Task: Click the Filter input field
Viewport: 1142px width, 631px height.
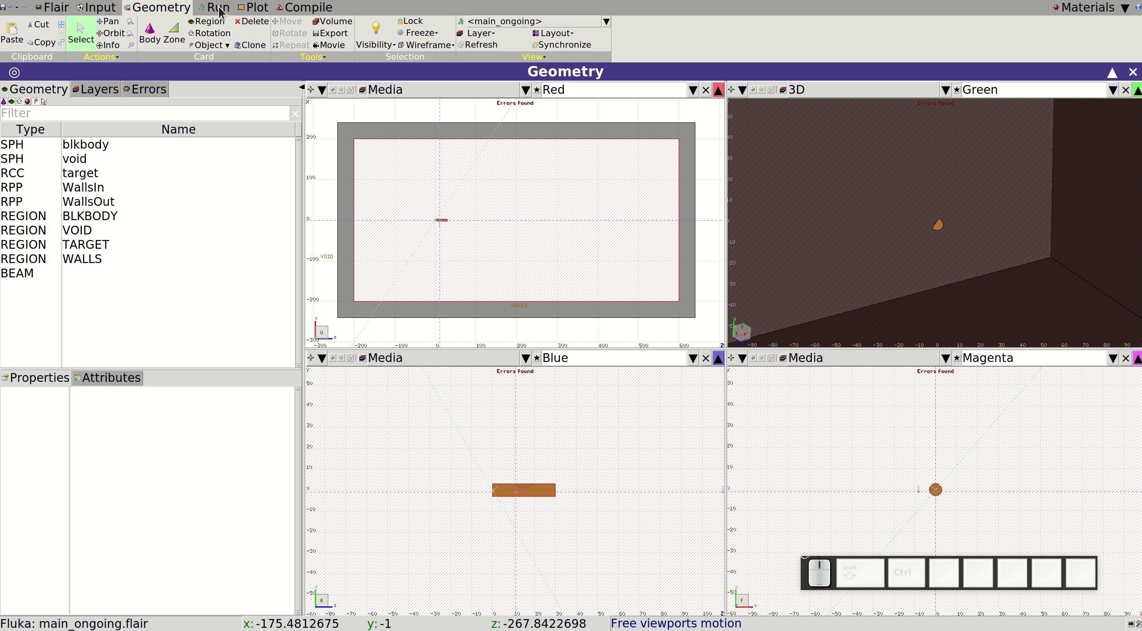Action: (x=145, y=113)
